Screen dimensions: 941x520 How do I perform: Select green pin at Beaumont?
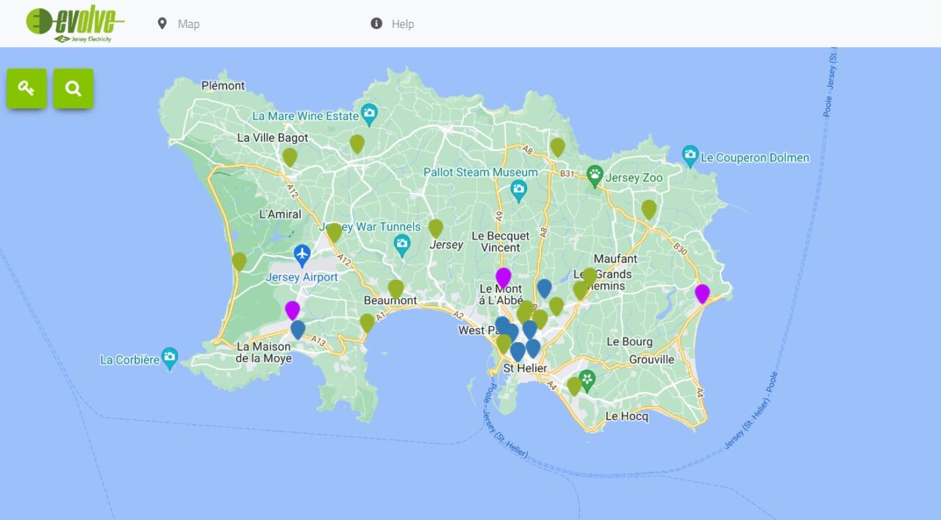[x=396, y=289]
